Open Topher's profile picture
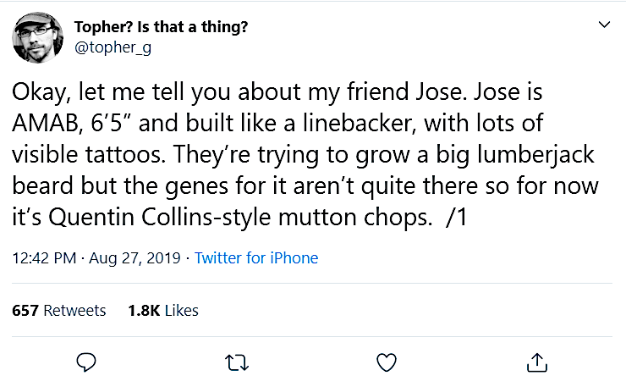The width and height of the screenshot is (626, 387). click(x=37, y=36)
